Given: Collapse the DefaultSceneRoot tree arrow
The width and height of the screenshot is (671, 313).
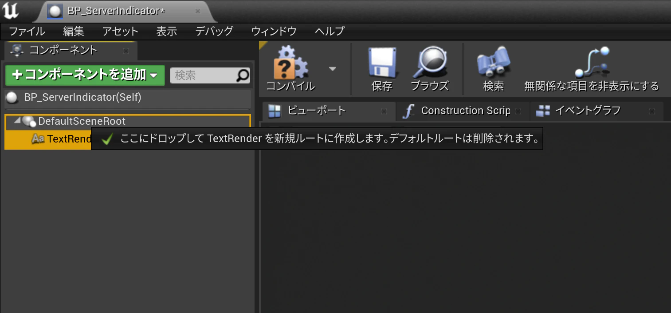Looking at the screenshot, I should click(17, 121).
